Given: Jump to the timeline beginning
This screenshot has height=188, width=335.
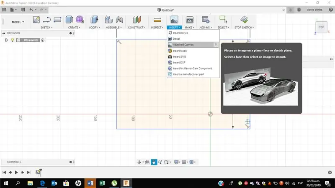Looking at the screenshot, I should pyautogui.click(x=4, y=173).
